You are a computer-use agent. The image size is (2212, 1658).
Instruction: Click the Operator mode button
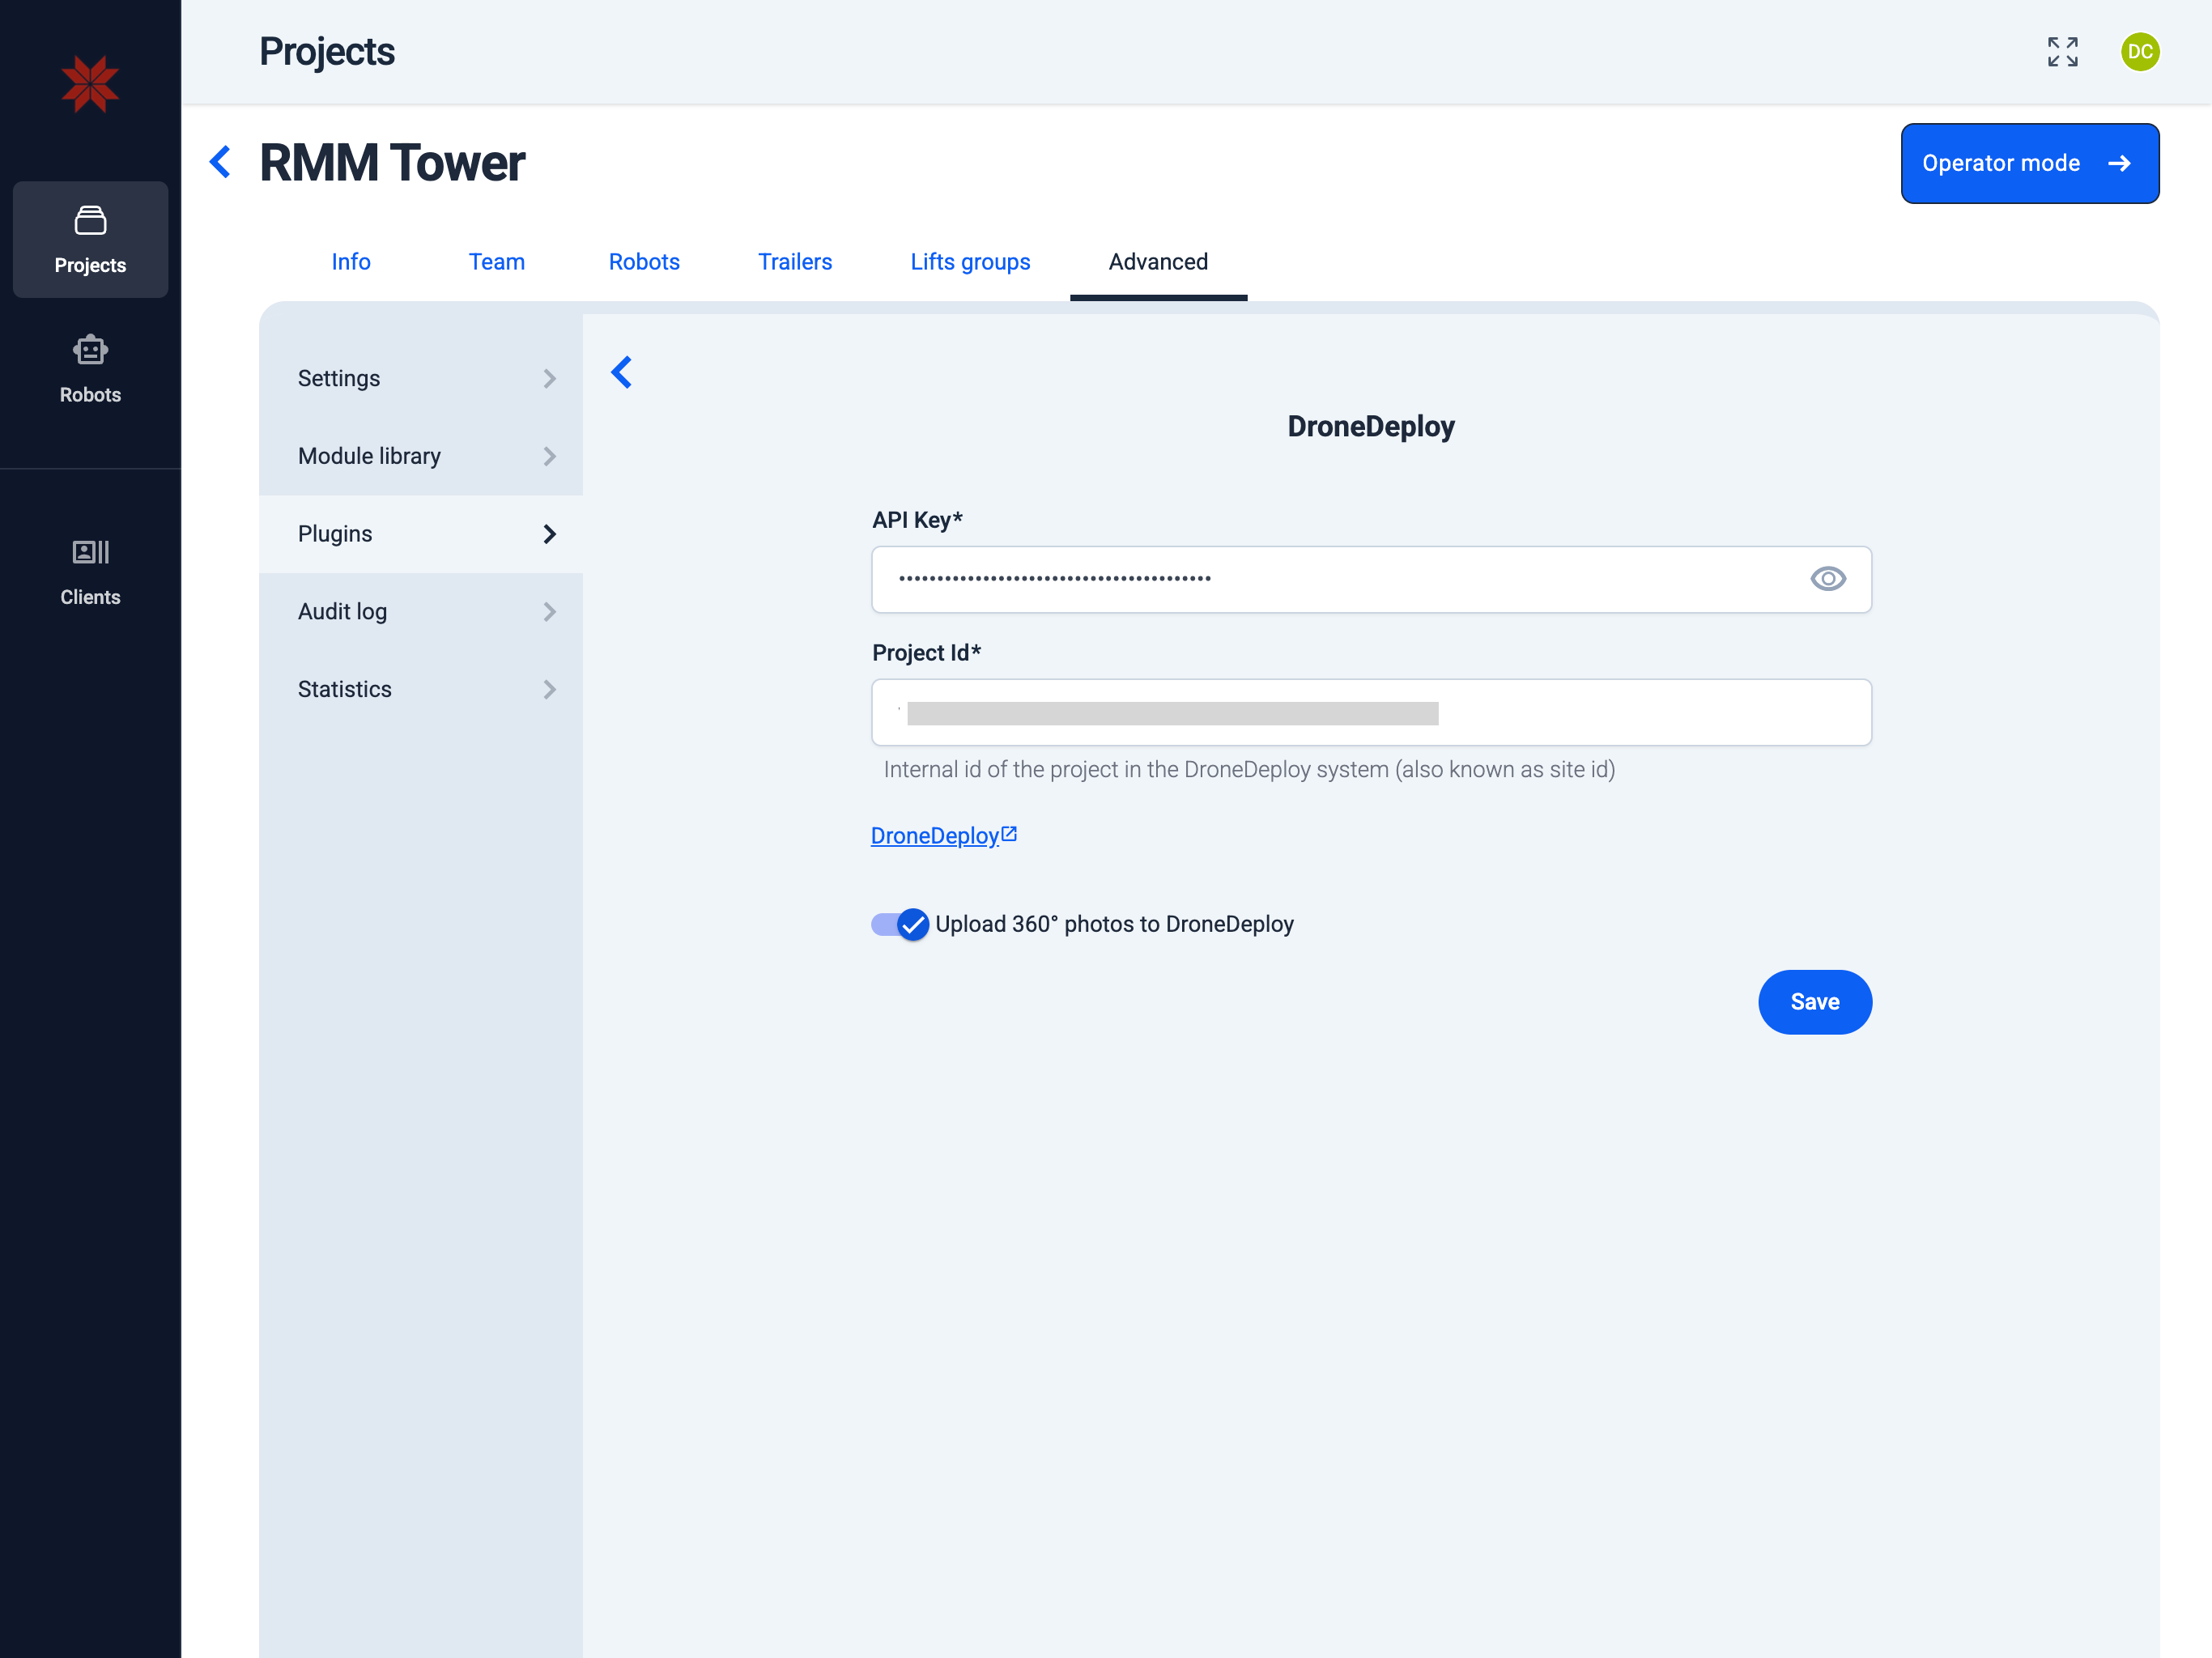click(x=2029, y=164)
